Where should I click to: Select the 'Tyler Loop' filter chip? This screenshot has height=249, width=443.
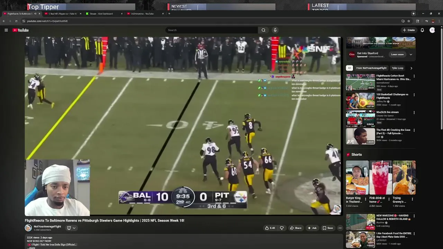click(398, 68)
